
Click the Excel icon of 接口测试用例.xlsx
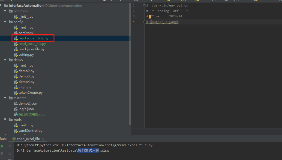(16, 114)
